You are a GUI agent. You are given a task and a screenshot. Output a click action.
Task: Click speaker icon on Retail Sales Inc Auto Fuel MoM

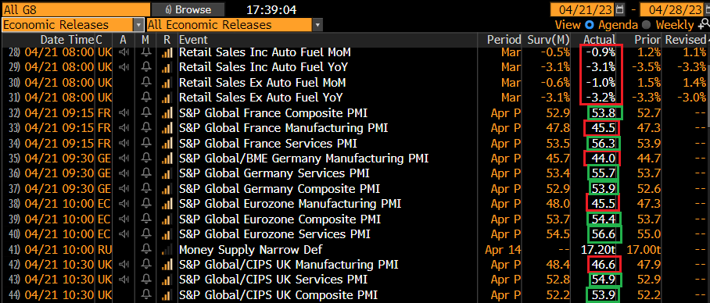(x=124, y=52)
